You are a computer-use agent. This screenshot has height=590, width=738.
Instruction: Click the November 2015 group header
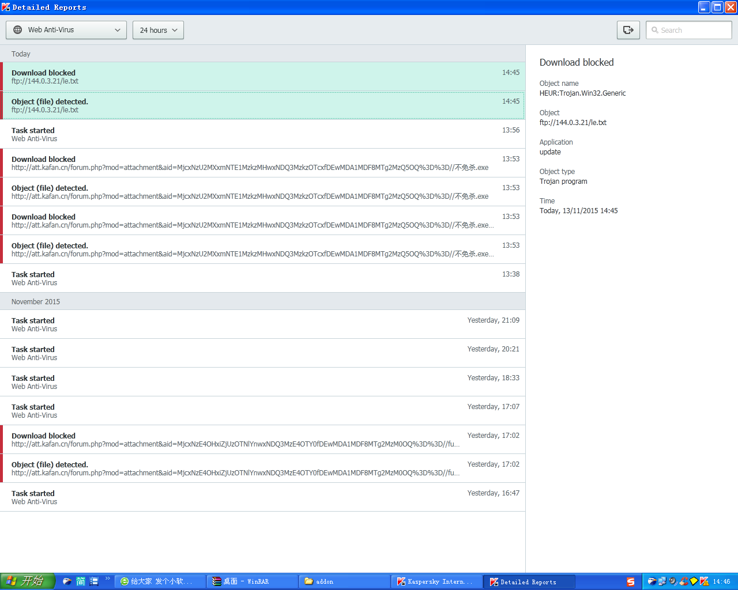263,301
